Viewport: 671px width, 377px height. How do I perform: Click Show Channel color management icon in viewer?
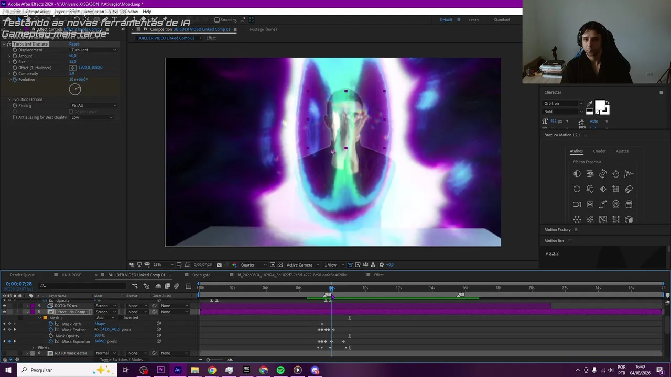click(234, 265)
